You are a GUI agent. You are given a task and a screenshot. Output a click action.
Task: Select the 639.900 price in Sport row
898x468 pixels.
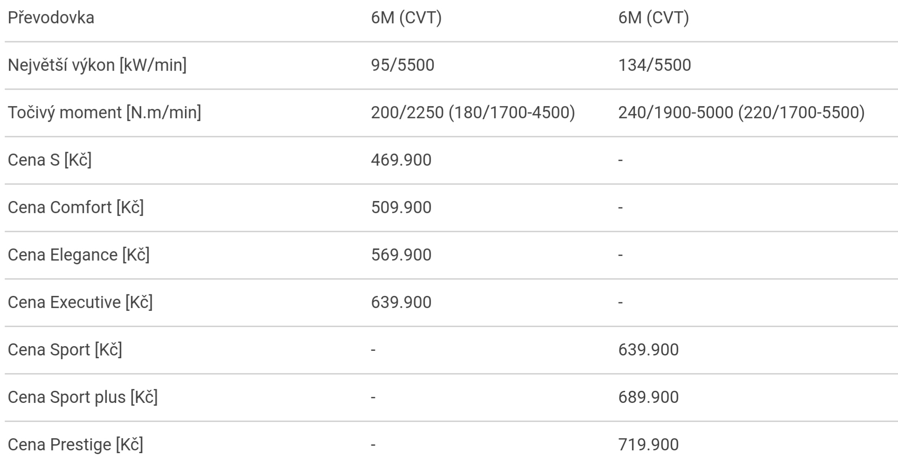pyautogui.click(x=648, y=350)
